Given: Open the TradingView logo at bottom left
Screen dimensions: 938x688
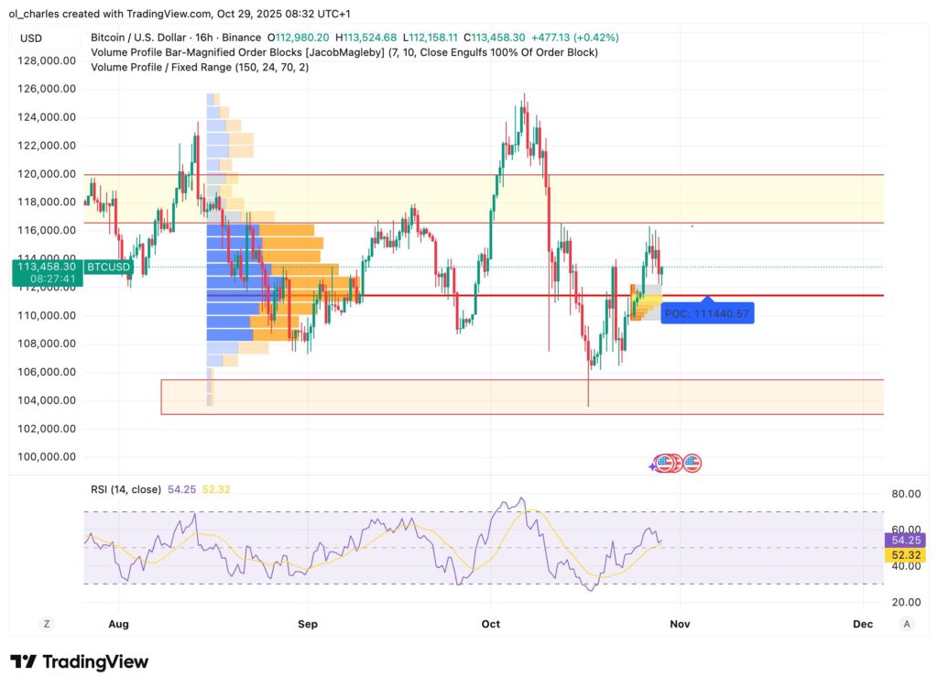Looking at the screenshot, I should (x=79, y=661).
